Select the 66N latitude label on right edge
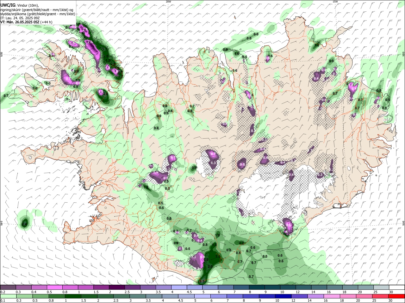 (x=403, y=54)
